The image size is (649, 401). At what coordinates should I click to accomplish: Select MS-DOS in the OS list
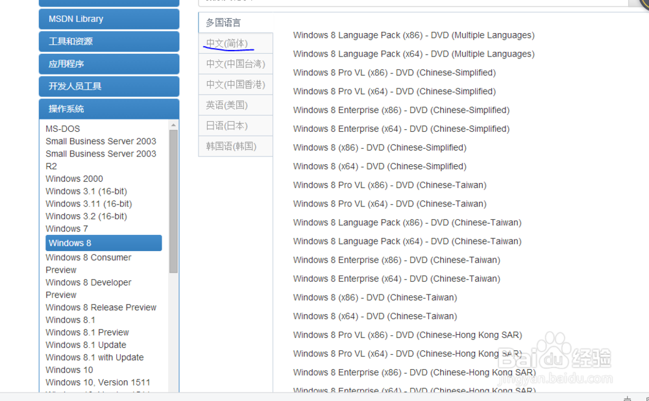(63, 128)
